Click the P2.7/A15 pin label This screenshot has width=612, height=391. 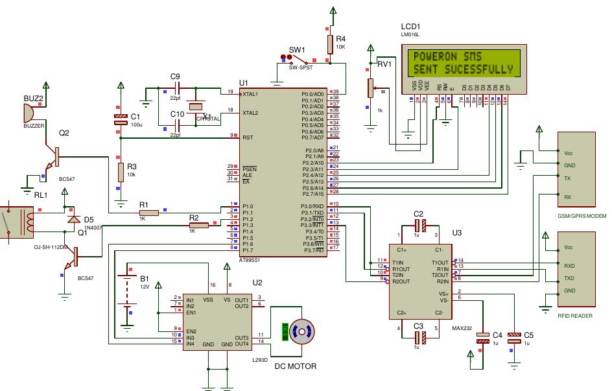(313, 193)
